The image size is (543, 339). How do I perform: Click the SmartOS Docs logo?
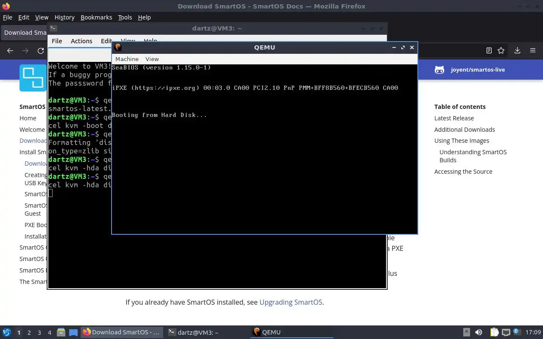pos(33,78)
